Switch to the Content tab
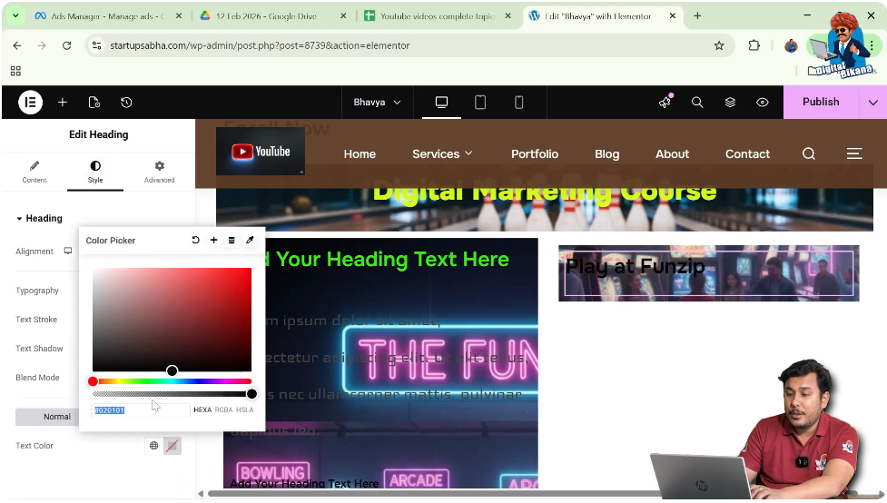This screenshot has height=503, width=887. coord(34,172)
